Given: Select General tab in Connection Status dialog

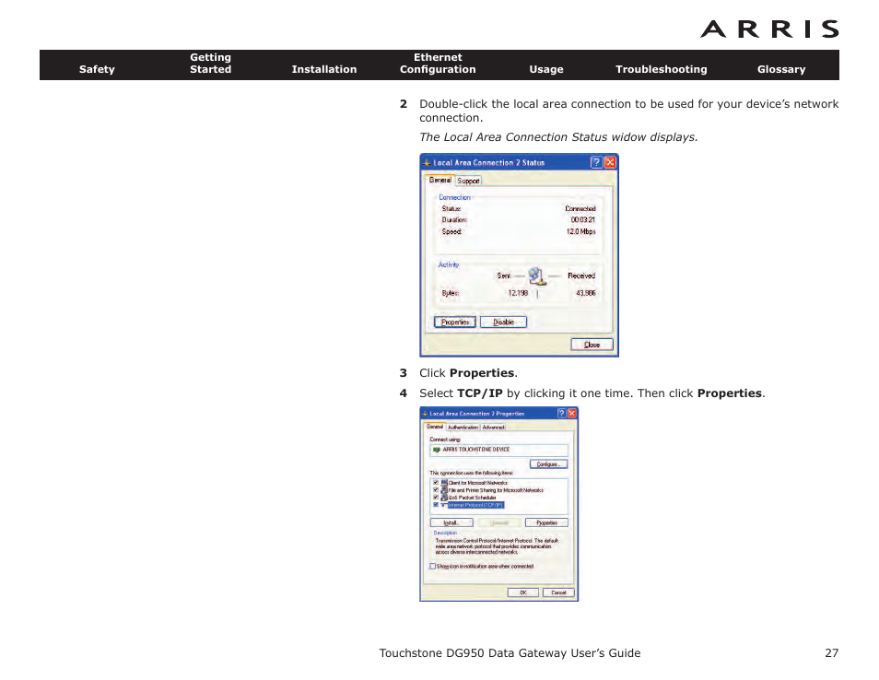Looking at the screenshot, I should tap(439, 180).
